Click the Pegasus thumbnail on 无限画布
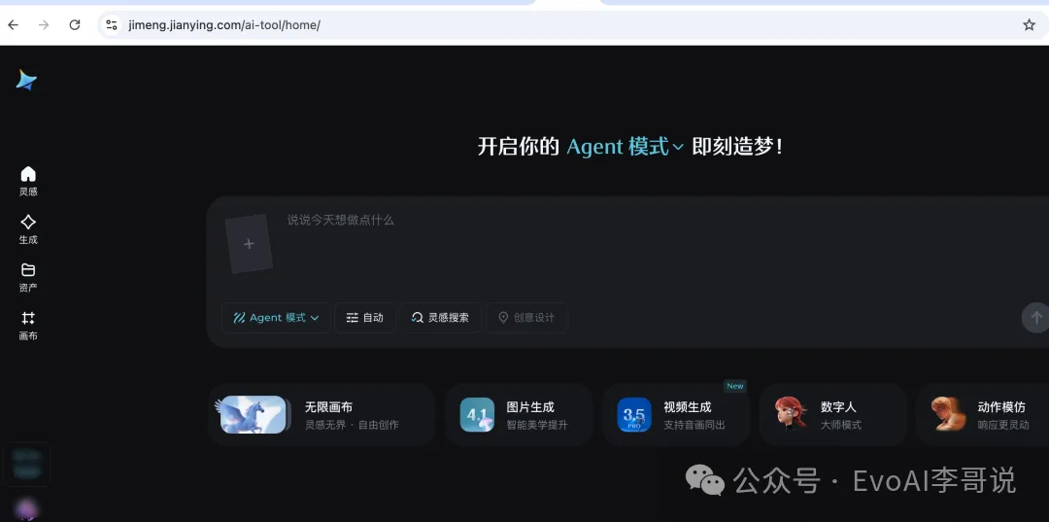The image size is (1049, 522). (254, 415)
